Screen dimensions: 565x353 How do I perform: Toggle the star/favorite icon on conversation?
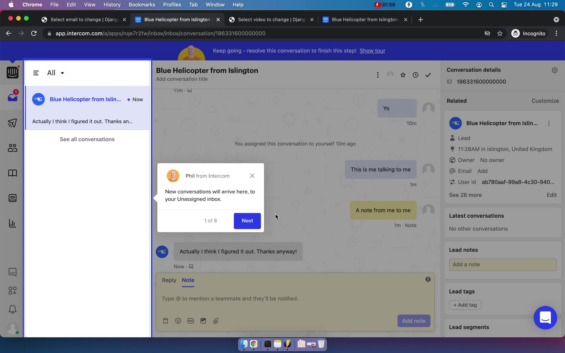click(403, 75)
